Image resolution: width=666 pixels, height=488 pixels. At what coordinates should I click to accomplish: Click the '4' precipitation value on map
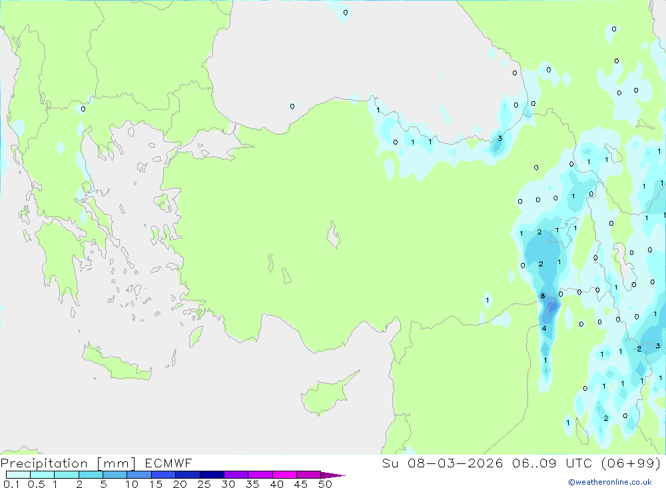[544, 328]
